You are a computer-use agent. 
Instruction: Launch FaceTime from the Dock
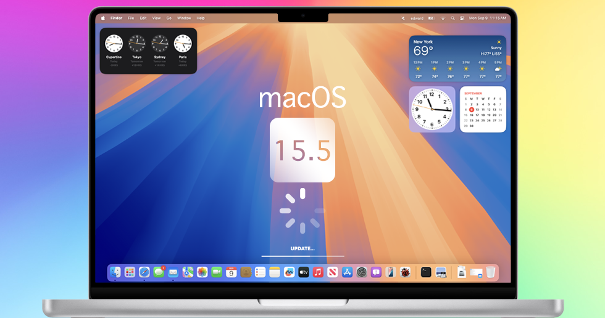point(217,272)
